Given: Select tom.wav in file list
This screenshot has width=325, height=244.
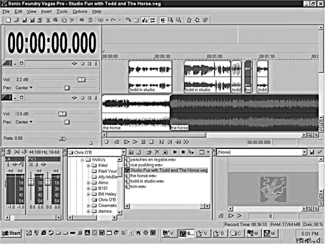Looking at the screenshot, I should tap(138, 187).
